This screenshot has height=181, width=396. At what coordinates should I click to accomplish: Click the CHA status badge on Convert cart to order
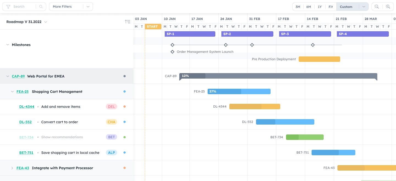tap(111, 122)
